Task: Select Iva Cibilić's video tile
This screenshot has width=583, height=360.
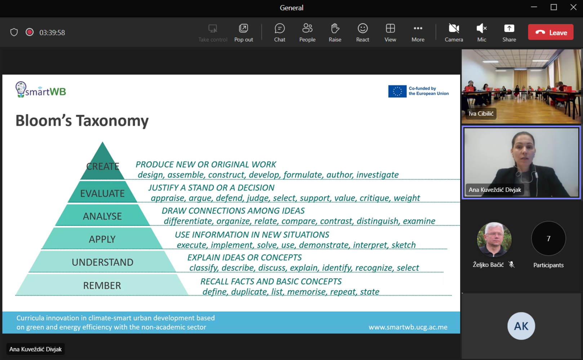Action: [x=521, y=86]
